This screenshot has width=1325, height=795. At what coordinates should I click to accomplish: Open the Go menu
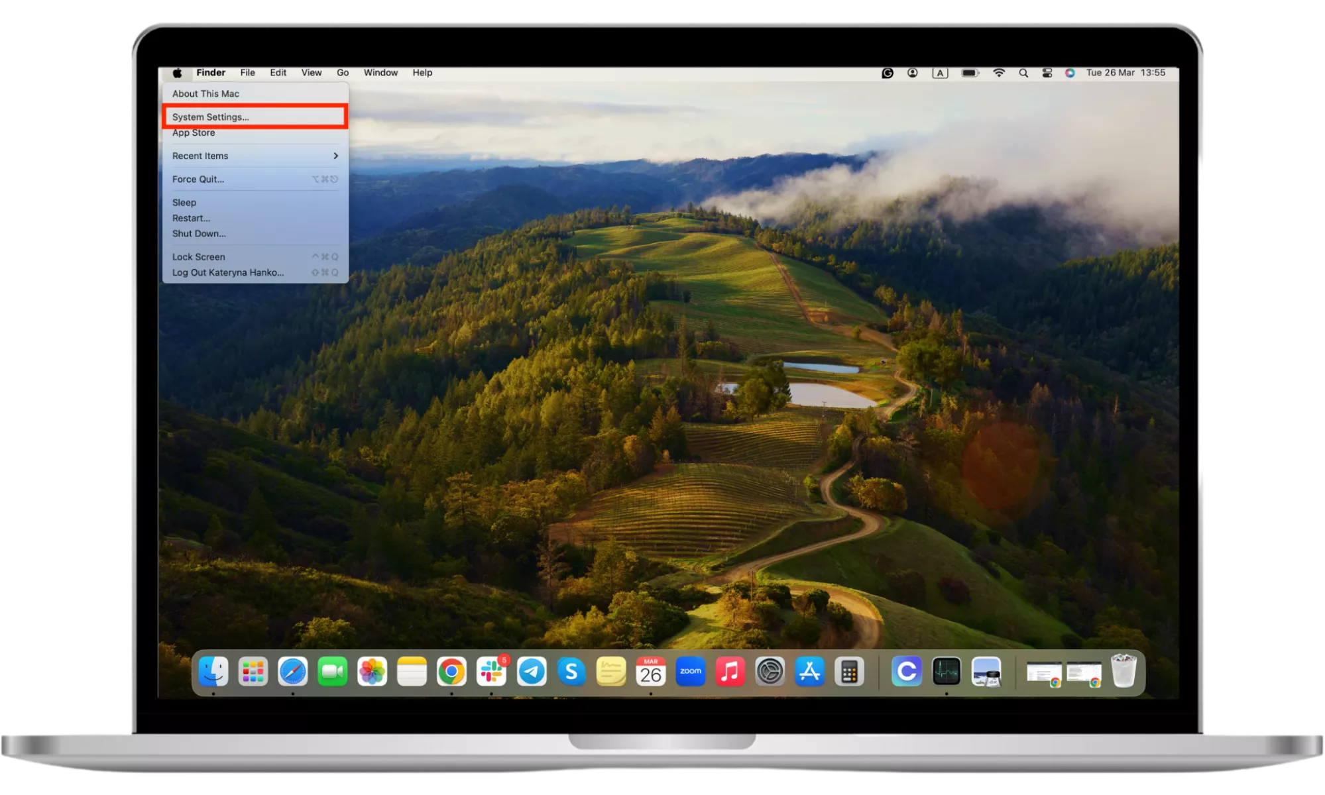pos(343,73)
